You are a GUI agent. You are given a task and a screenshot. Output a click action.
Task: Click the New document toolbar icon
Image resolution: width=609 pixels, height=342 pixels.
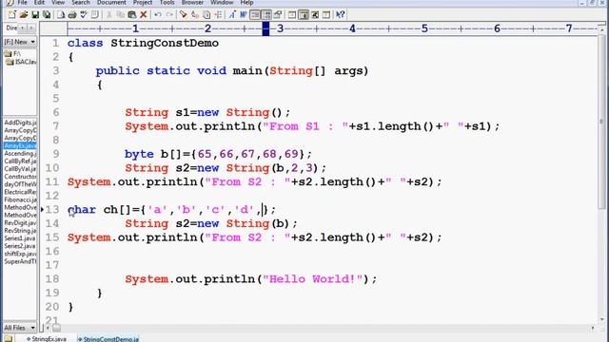(12, 15)
